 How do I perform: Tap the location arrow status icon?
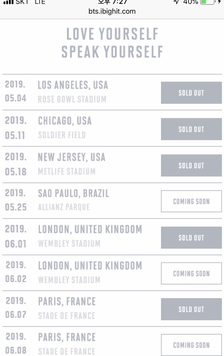[x=176, y=2]
